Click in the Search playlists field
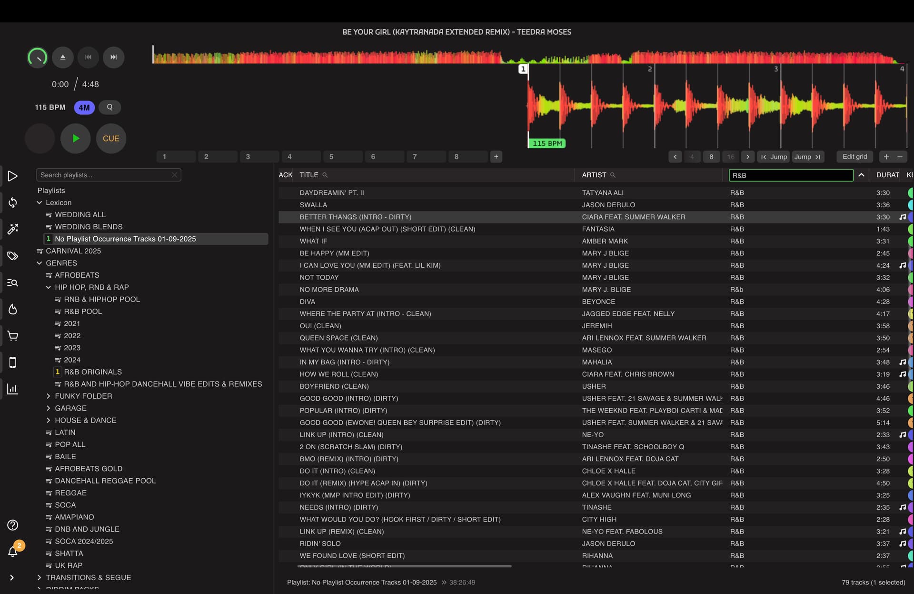The height and width of the screenshot is (594, 914). pos(104,175)
